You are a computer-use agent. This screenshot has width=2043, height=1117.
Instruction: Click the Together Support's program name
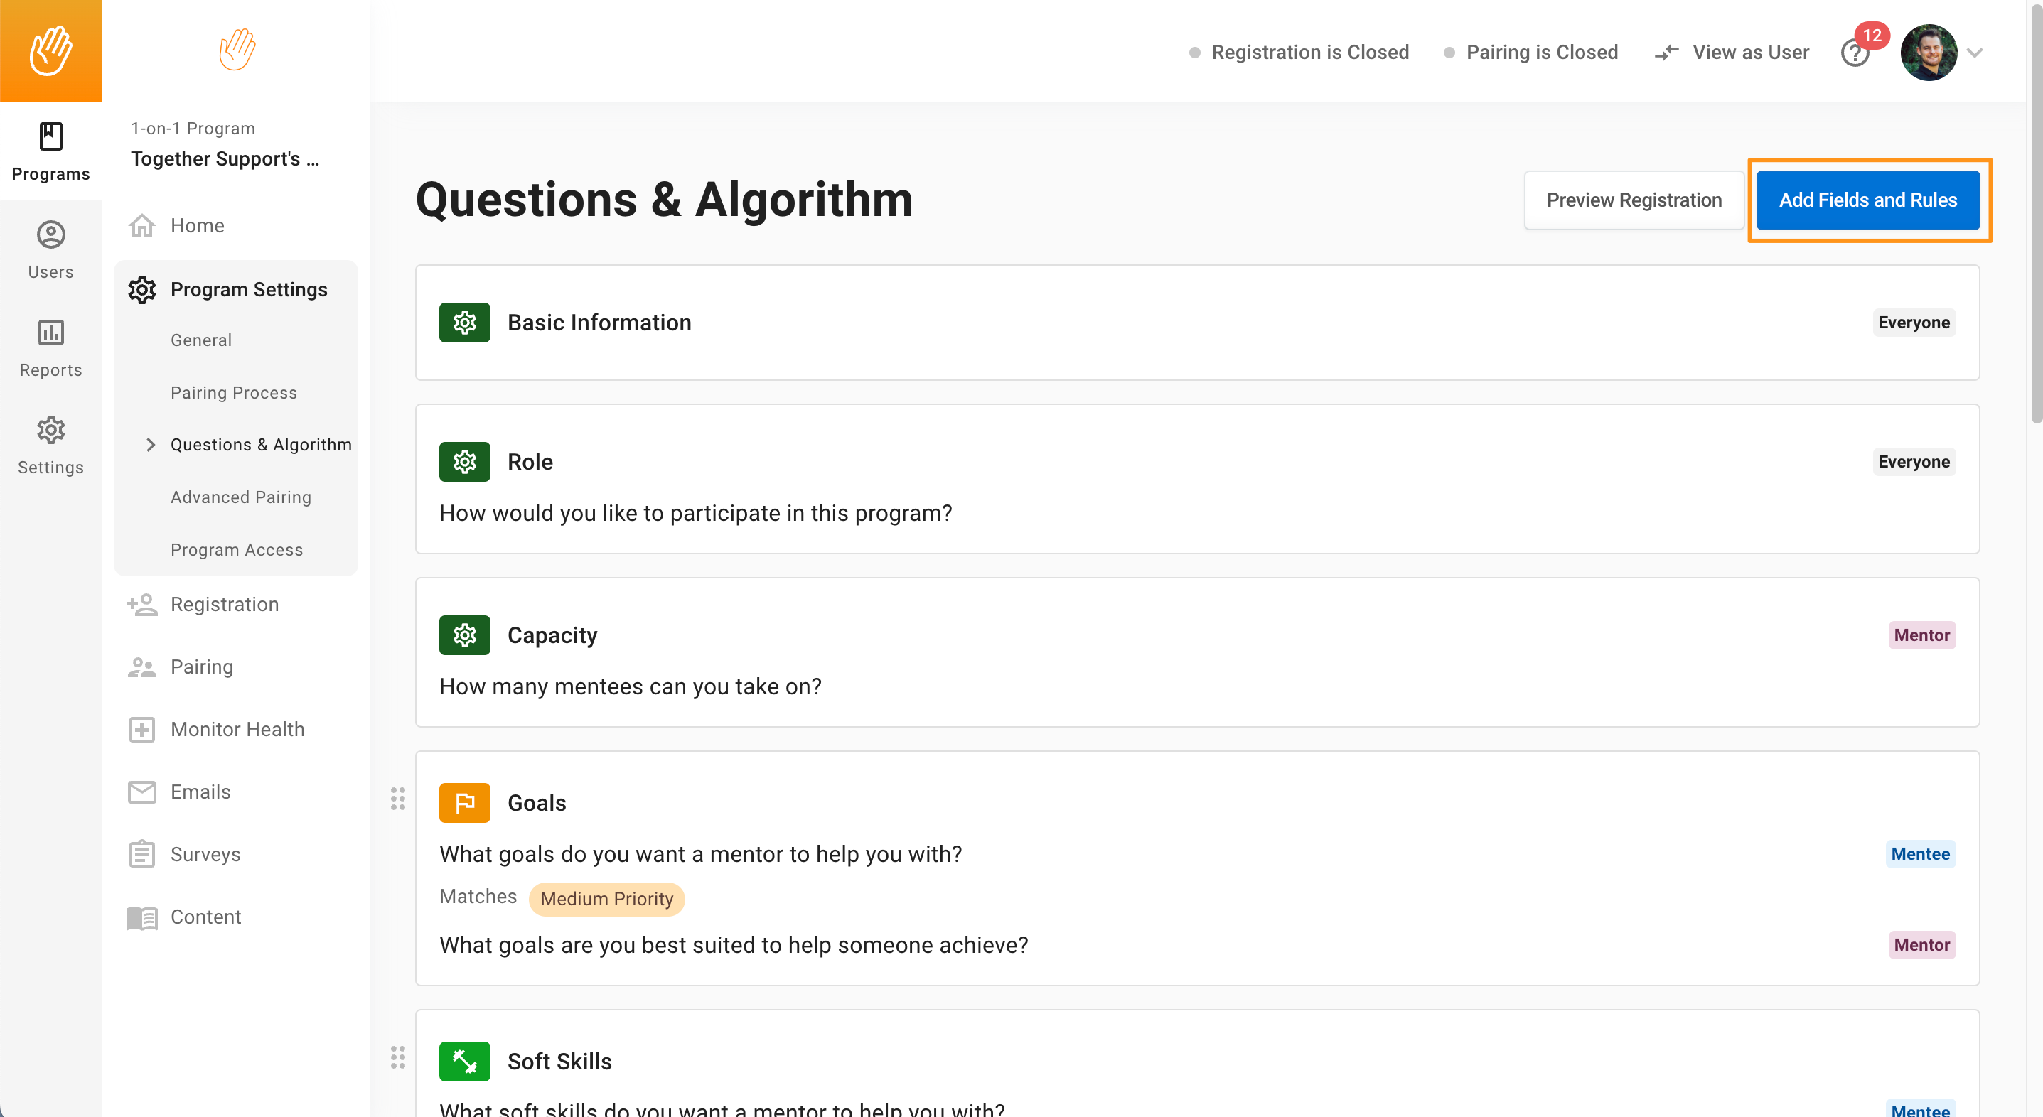pos(225,159)
